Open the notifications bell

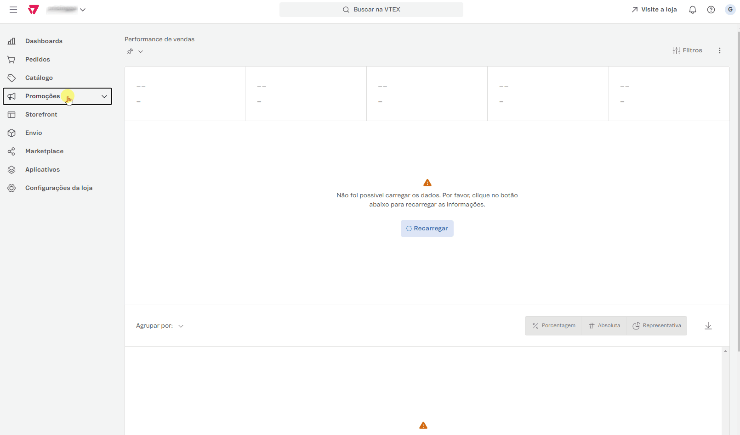693,9
